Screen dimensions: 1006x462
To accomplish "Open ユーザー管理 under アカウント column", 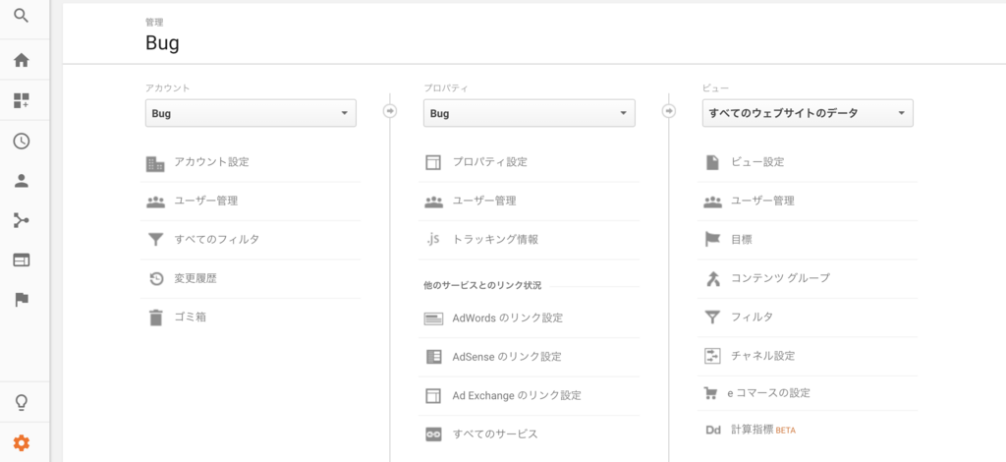I will tap(206, 201).
